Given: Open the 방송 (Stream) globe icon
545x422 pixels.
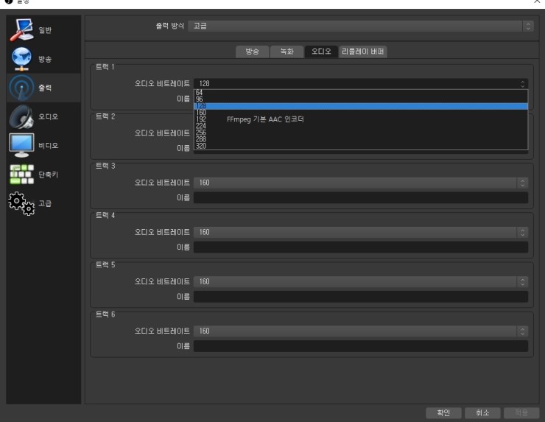Looking at the screenshot, I should tap(21, 59).
